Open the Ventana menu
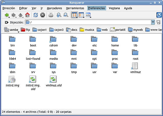Screen dimensions: 163x116 coord(114,8)
